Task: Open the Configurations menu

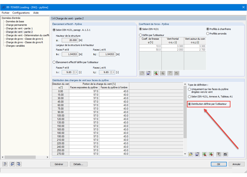Action: click(21, 13)
